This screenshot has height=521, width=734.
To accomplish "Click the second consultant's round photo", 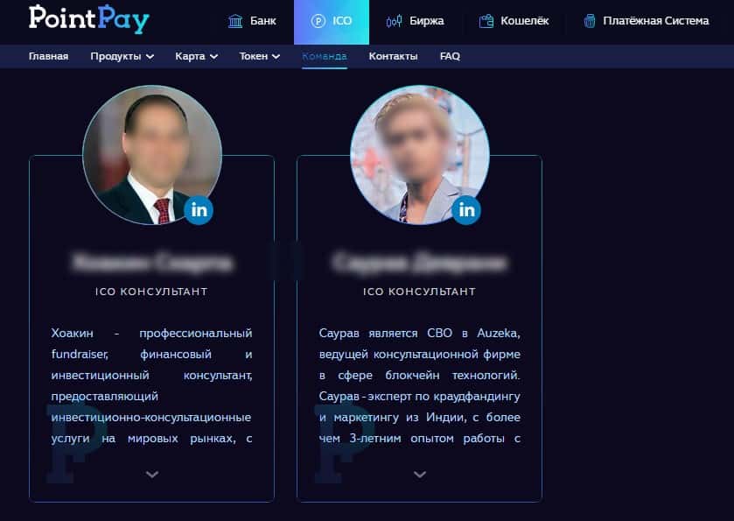I will [420, 155].
